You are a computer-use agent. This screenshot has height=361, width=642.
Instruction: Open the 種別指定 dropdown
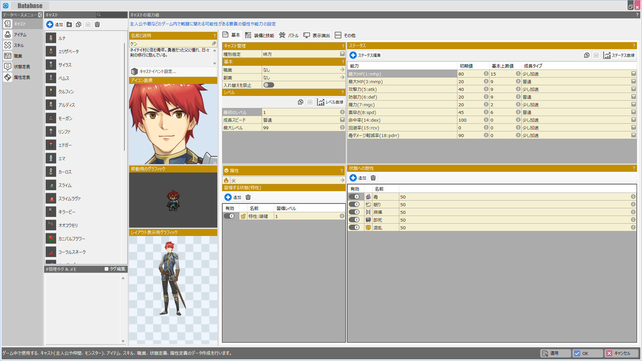(x=342, y=54)
